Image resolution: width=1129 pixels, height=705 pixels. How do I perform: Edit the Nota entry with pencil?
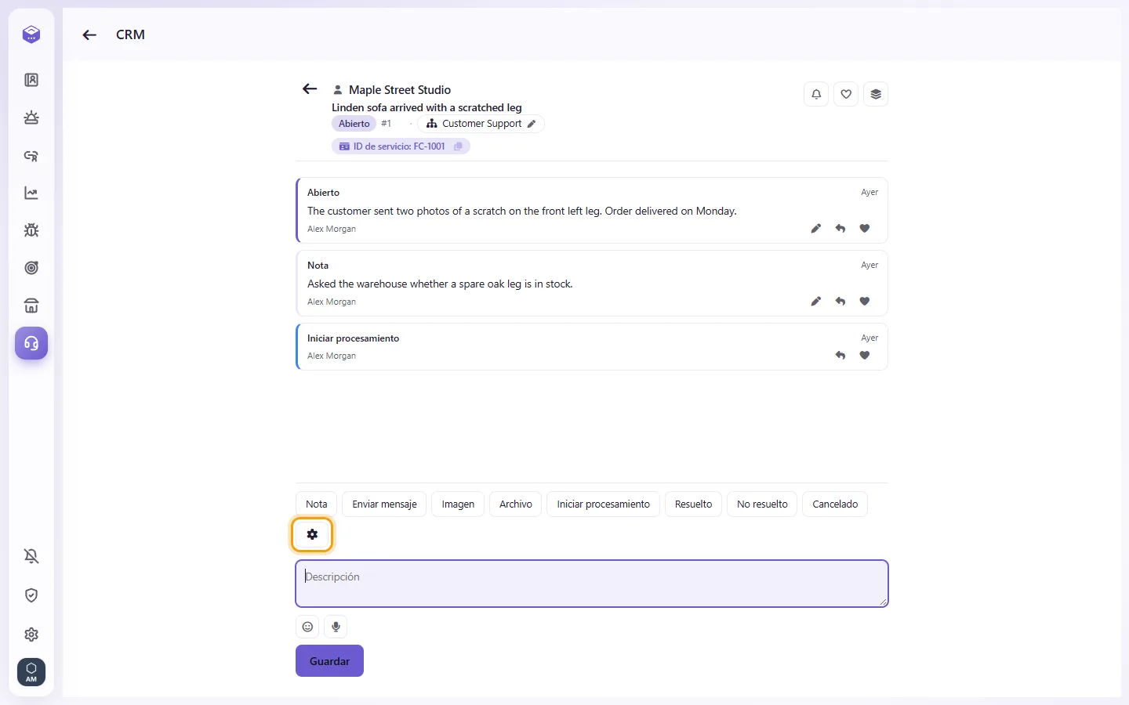[816, 302]
